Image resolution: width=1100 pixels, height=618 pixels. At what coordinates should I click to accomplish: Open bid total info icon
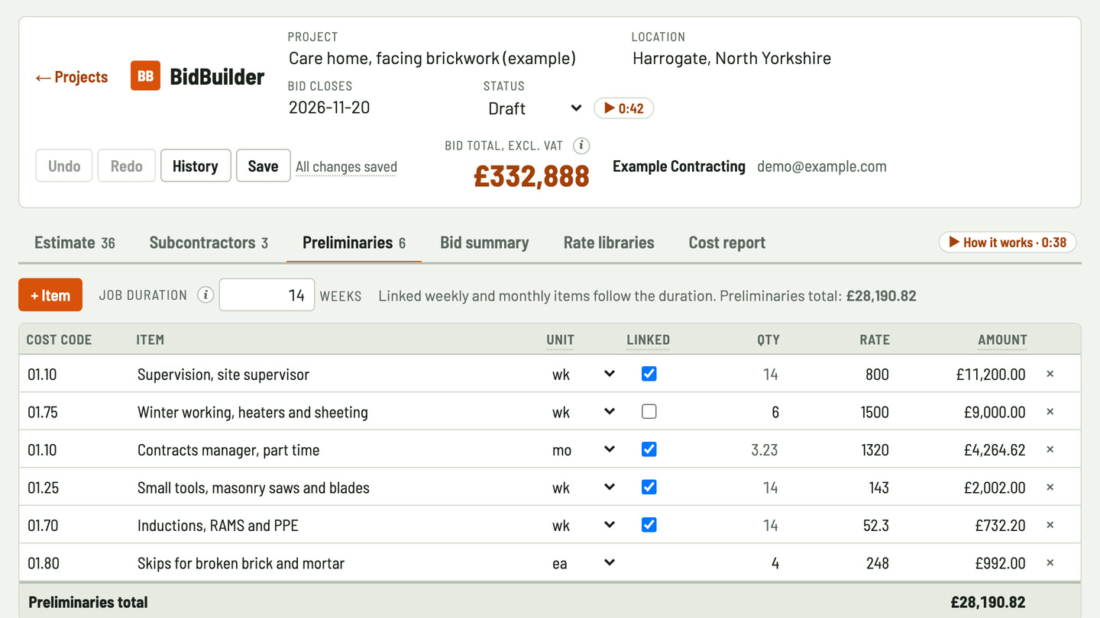point(581,145)
